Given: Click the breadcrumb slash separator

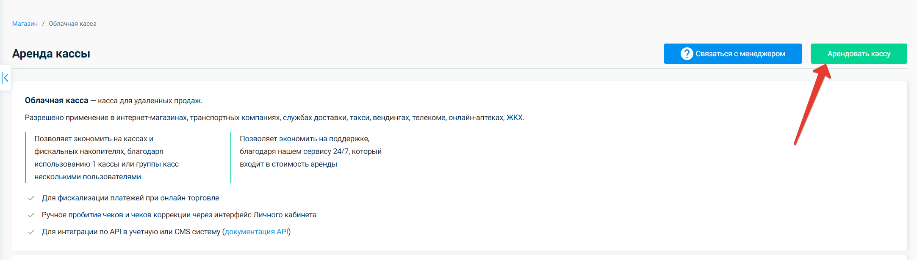Looking at the screenshot, I should click(x=43, y=24).
